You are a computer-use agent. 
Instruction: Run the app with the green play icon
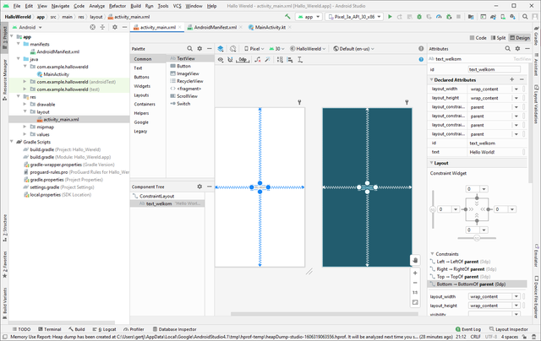[390, 17]
